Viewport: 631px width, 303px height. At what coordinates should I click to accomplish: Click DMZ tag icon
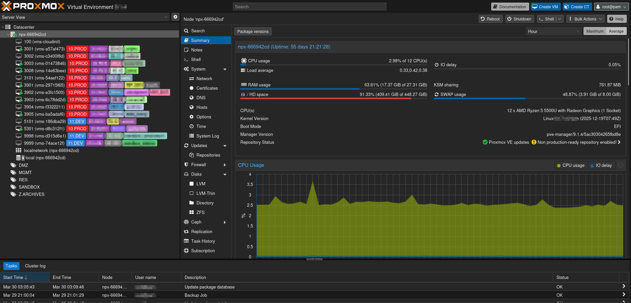coord(14,165)
